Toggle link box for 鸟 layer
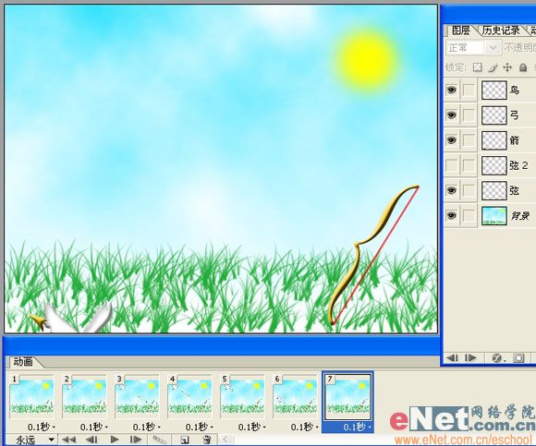This screenshot has width=536, height=446. pos(469,90)
